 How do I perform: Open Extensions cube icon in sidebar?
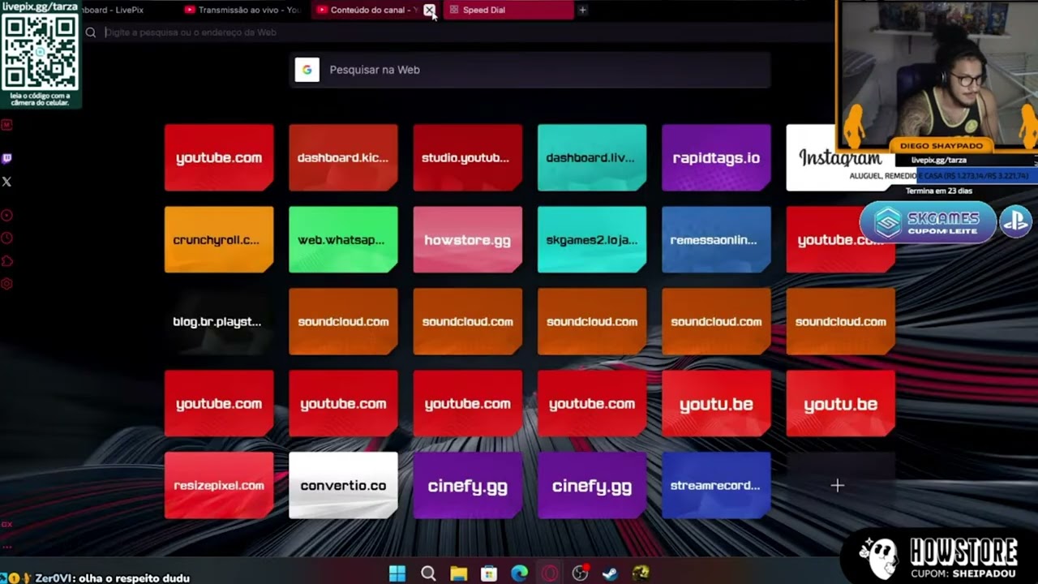click(x=6, y=261)
